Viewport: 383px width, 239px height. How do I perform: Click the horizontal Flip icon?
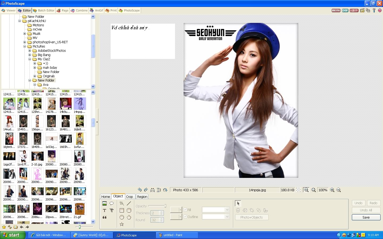pyautogui.click(x=152, y=190)
